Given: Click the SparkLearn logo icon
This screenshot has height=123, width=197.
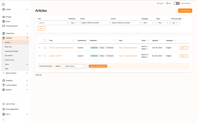Looking at the screenshot, I should coord(4,4).
